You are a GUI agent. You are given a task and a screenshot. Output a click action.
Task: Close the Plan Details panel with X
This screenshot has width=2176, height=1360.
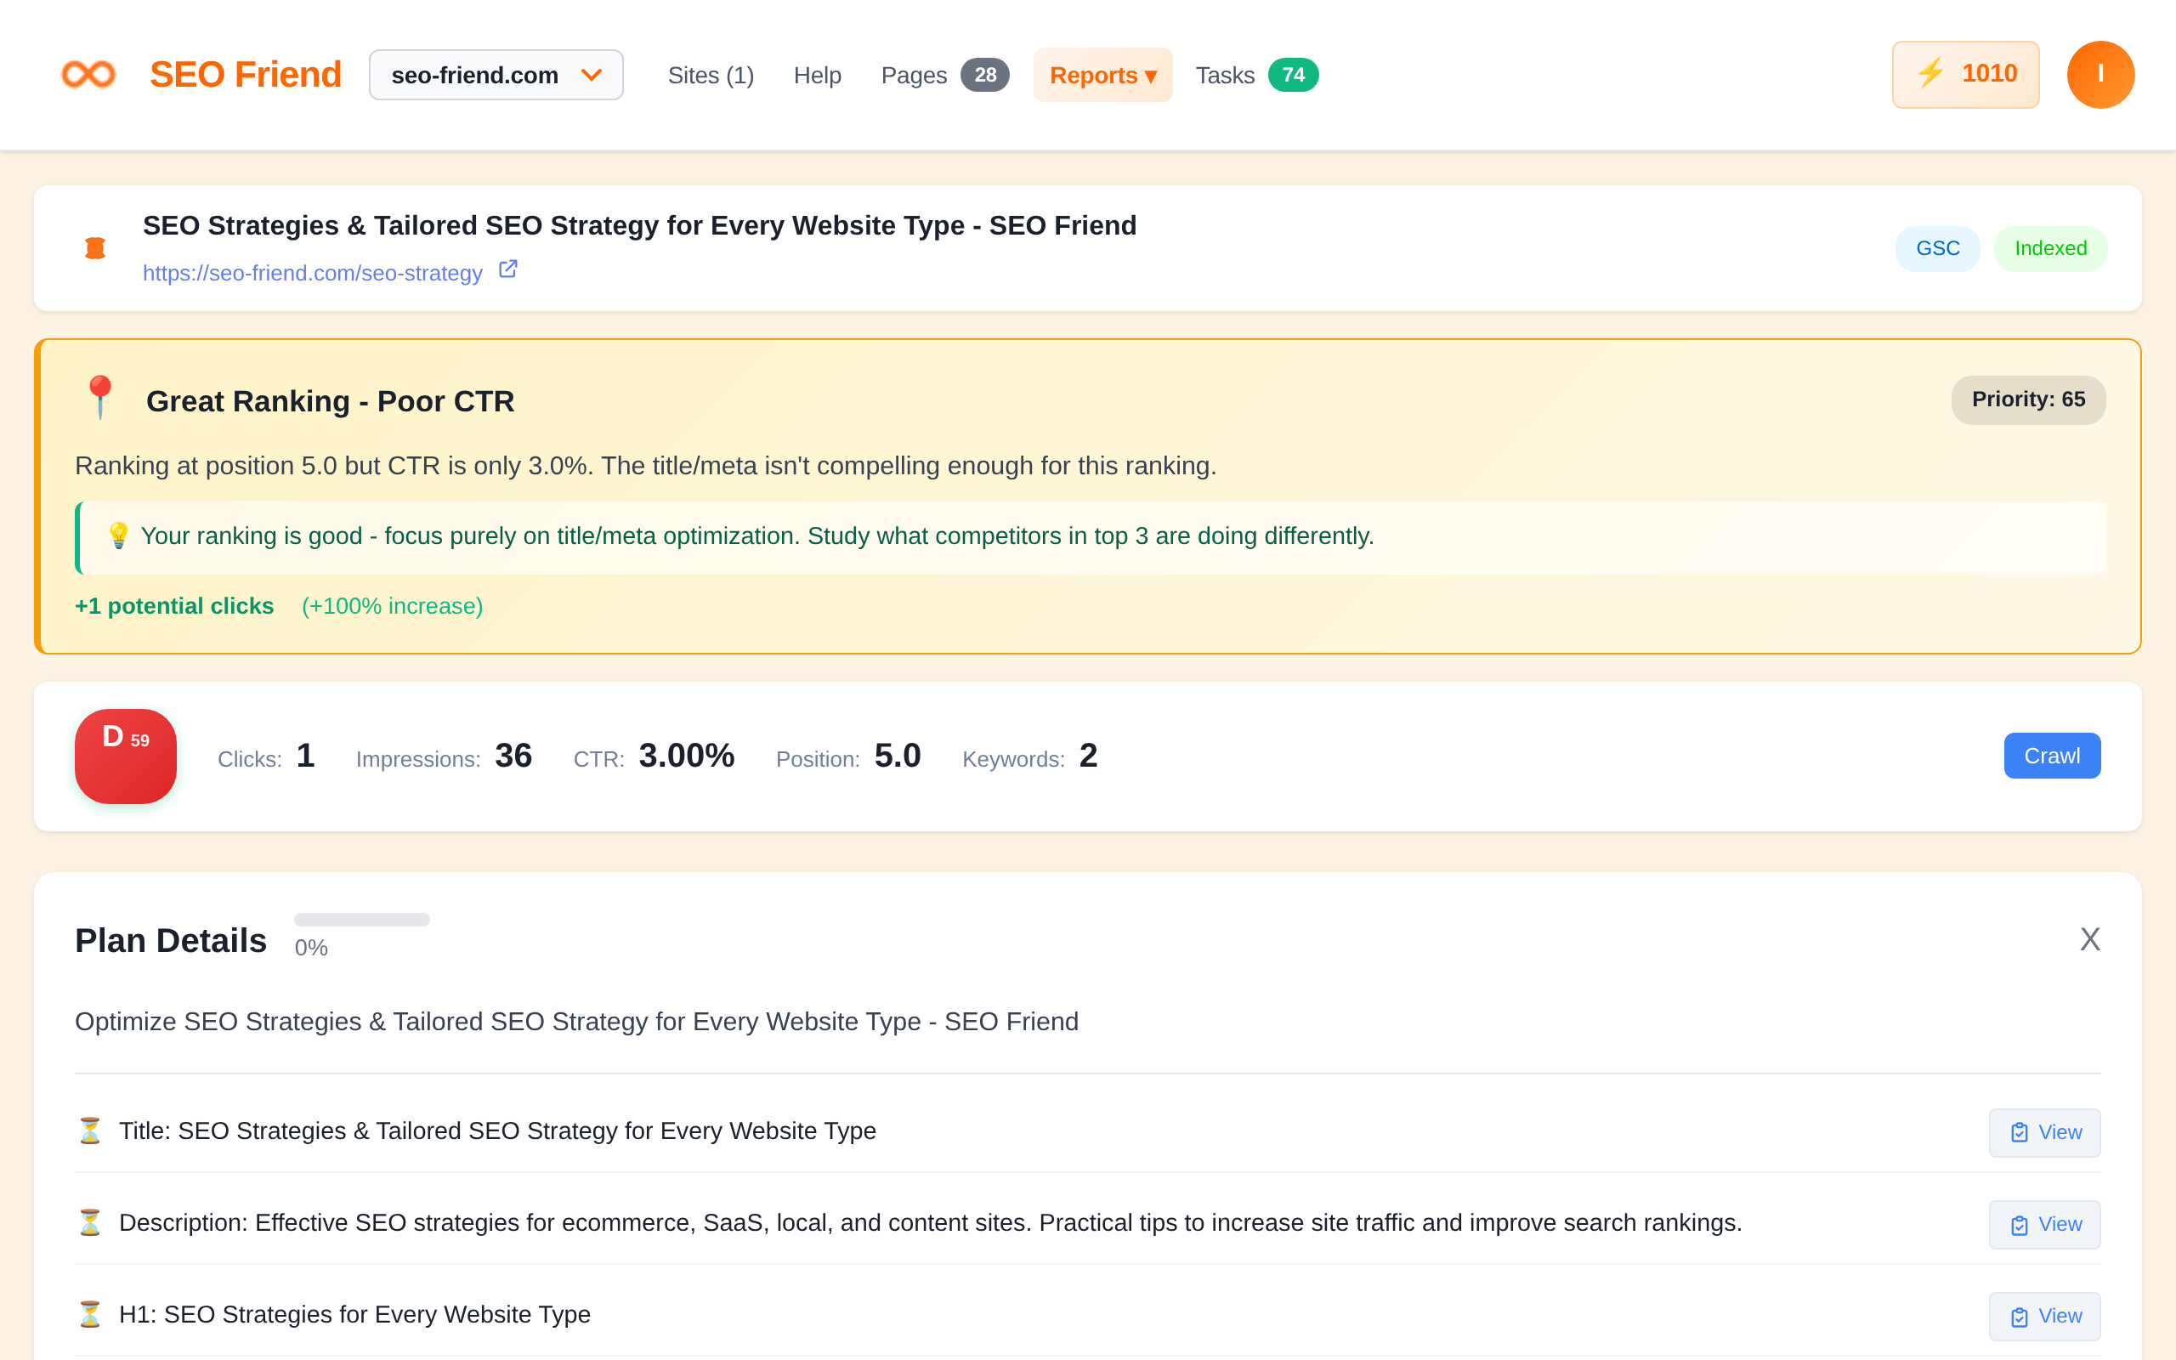point(2089,938)
